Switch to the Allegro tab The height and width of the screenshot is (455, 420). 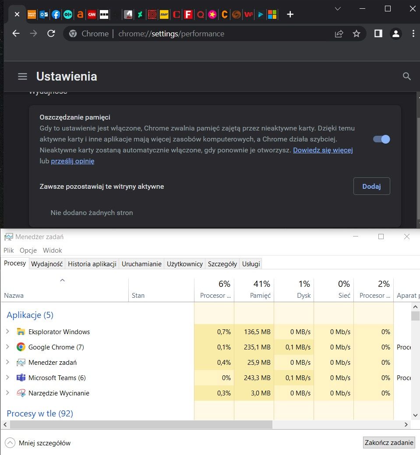point(80,14)
